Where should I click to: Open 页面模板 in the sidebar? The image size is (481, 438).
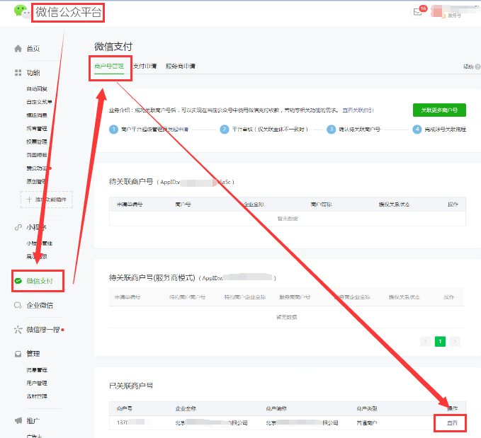[x=37, y=155]
